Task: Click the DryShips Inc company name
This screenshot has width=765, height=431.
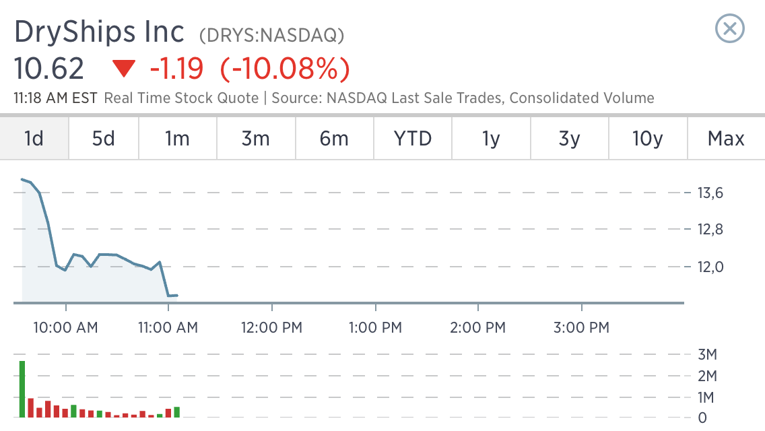Action: pos(99,32)
